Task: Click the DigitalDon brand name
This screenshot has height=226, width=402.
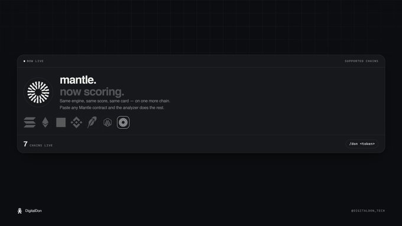Action: click(33, 211)
